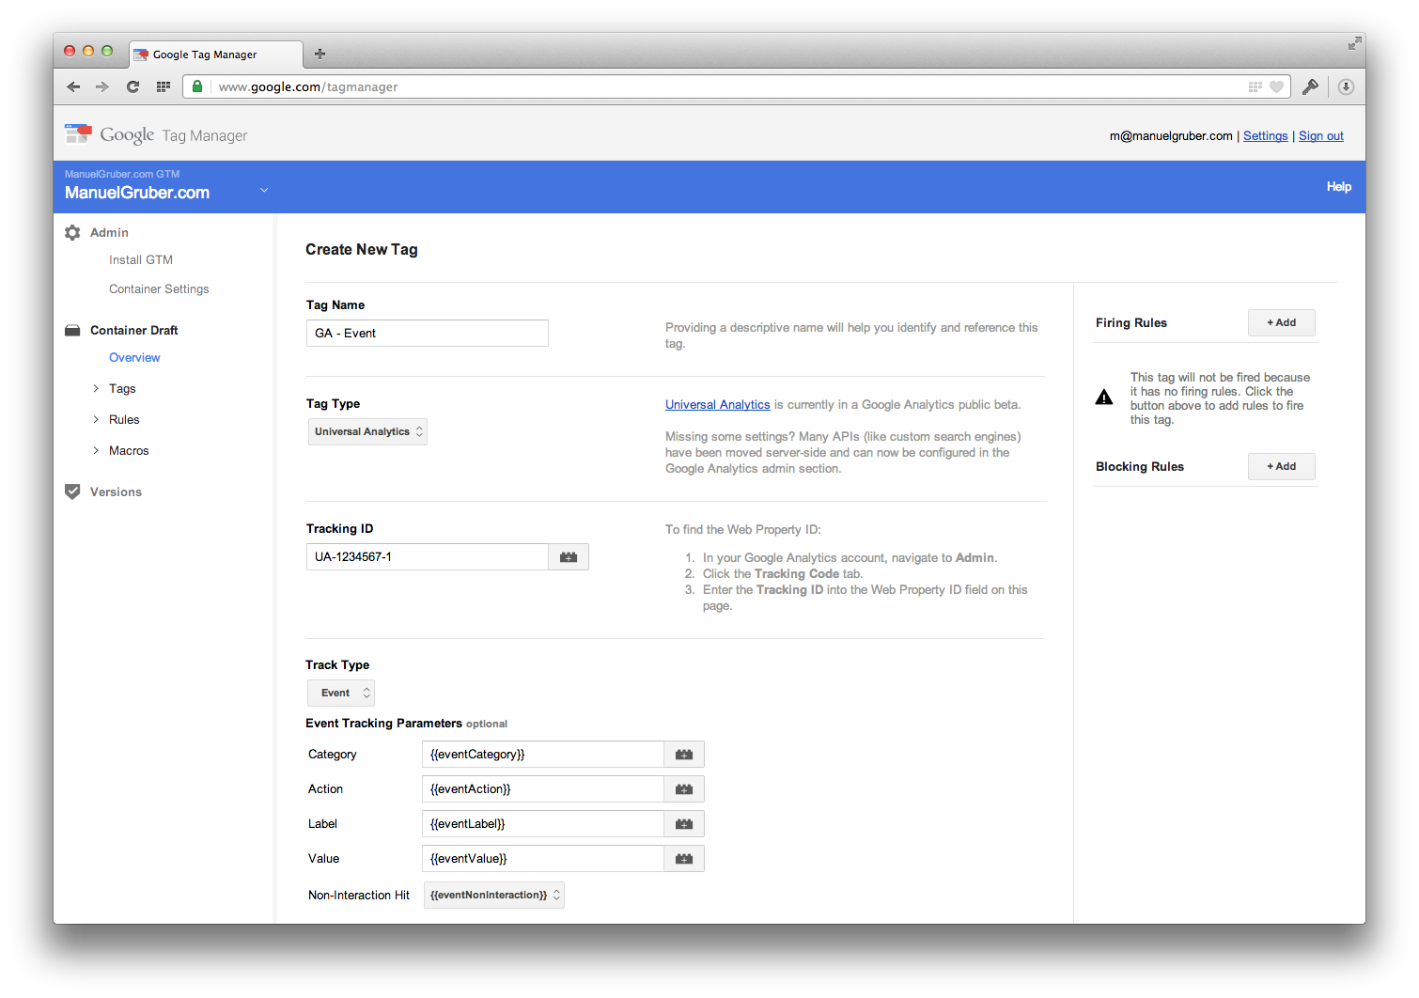Click the Sign out link

click(1321, 135)
